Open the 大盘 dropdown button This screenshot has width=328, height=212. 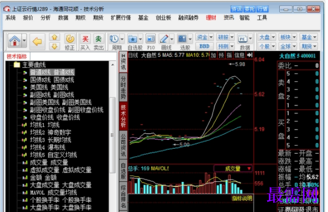(267, 37)
